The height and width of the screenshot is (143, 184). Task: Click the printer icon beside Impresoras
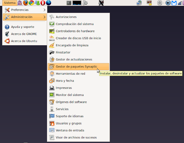point(52,88)
